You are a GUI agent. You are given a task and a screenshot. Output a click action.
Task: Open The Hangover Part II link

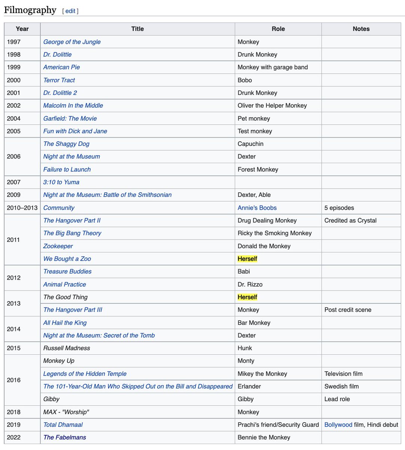(x=72, y=220)
